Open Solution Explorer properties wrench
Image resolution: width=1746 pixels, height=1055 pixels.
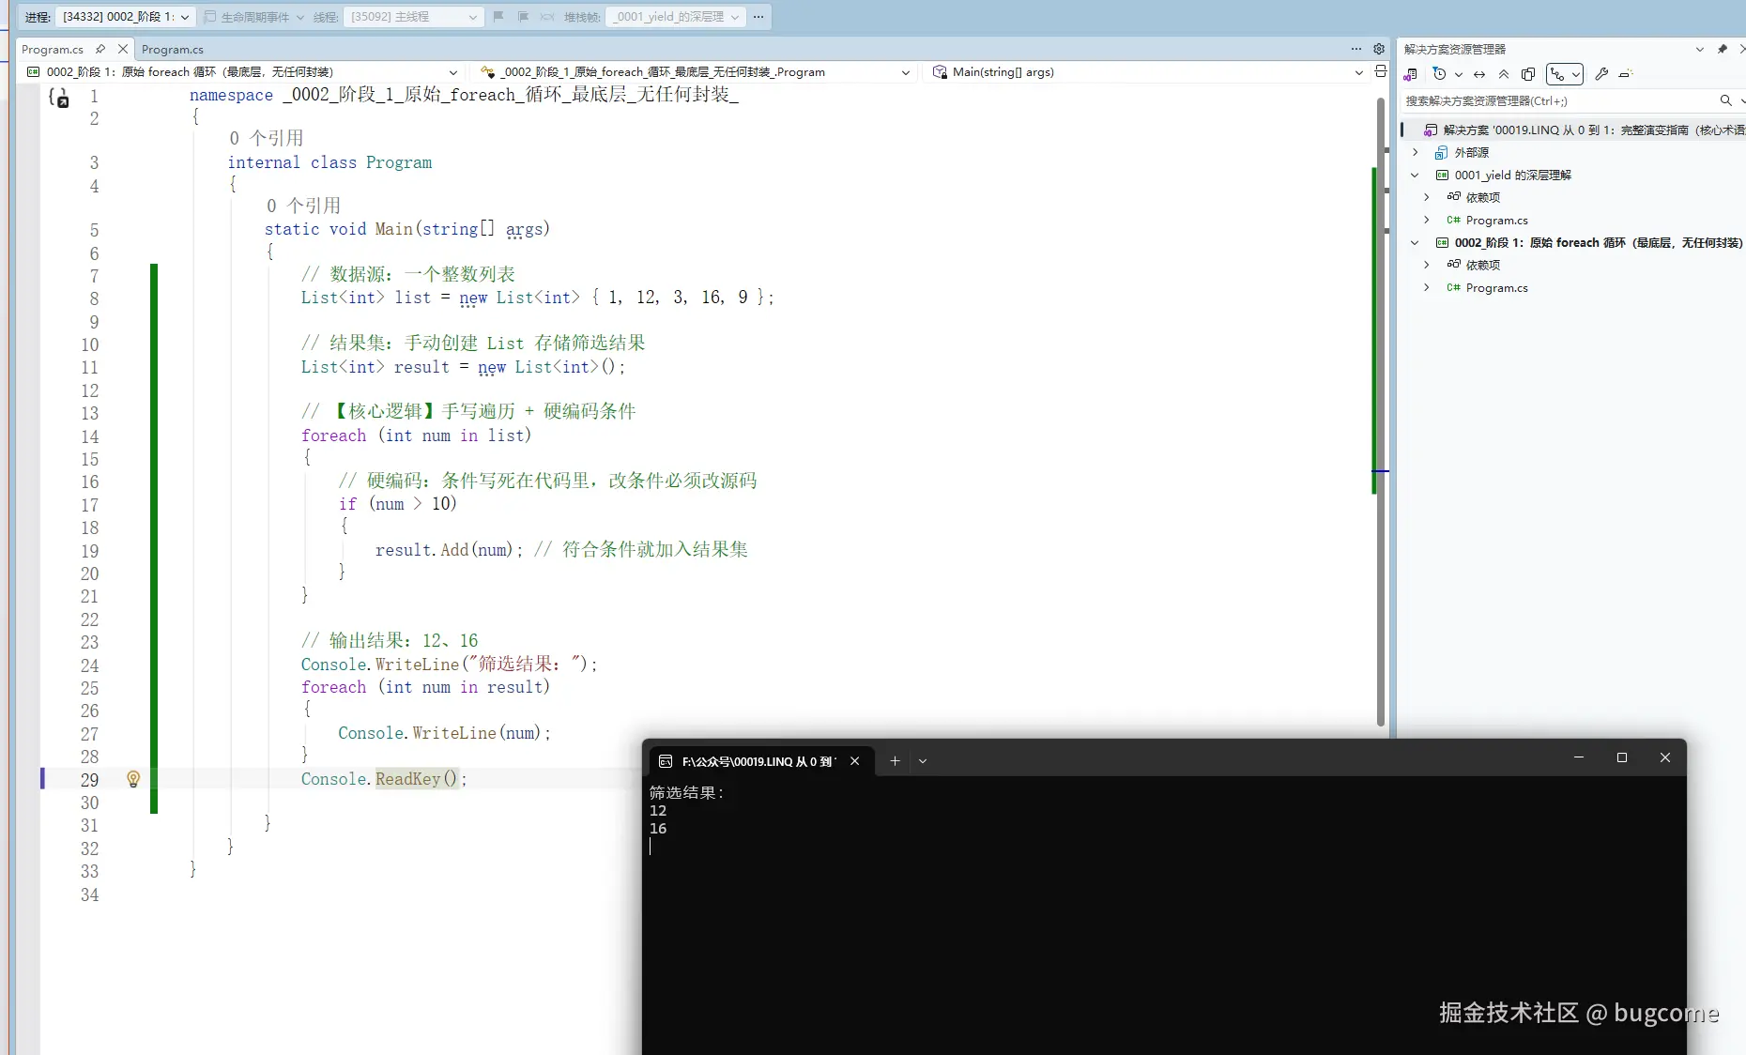pyautogui.click(x=1601, y=74)
